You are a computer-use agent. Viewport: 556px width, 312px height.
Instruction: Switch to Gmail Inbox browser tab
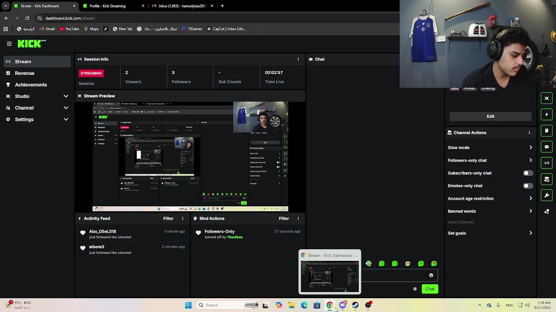182,6
